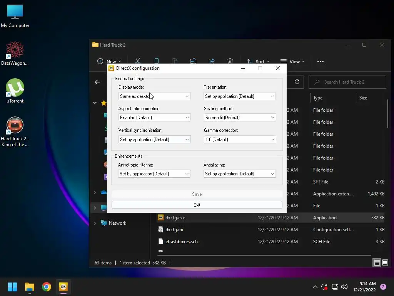Image resolution: width=394 pixels, height=296 pixels.
Task: Select the SFT File row
Action: 336,182
